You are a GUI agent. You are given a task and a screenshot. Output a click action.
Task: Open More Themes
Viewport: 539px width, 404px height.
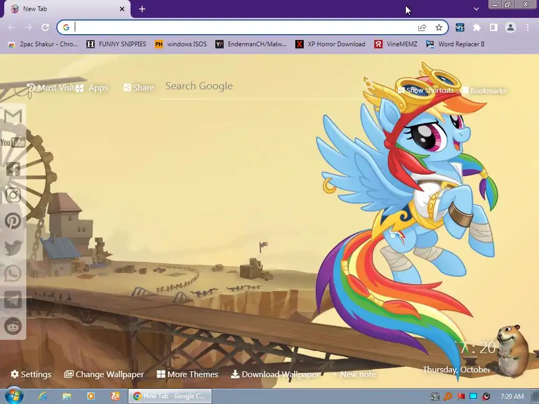(x=187, y=374)
